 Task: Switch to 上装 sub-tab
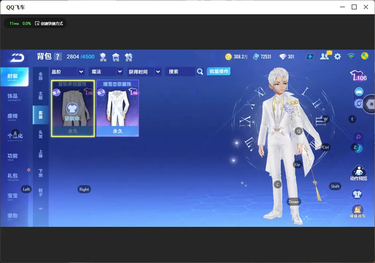point(41,154)
